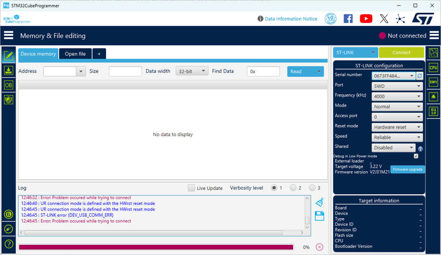Open the Shared Disabled dropdown

click(393, 148)
